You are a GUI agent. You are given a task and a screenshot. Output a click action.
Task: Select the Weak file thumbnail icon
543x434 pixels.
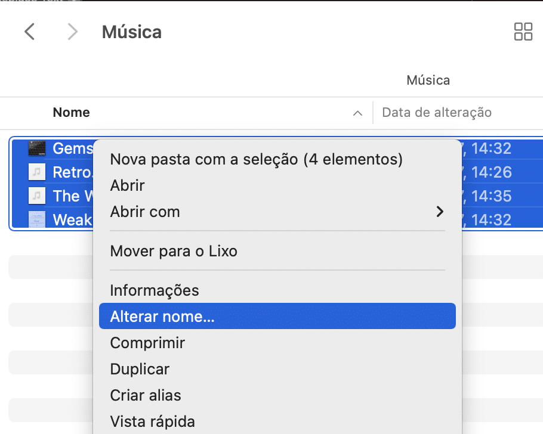point(37,219)
